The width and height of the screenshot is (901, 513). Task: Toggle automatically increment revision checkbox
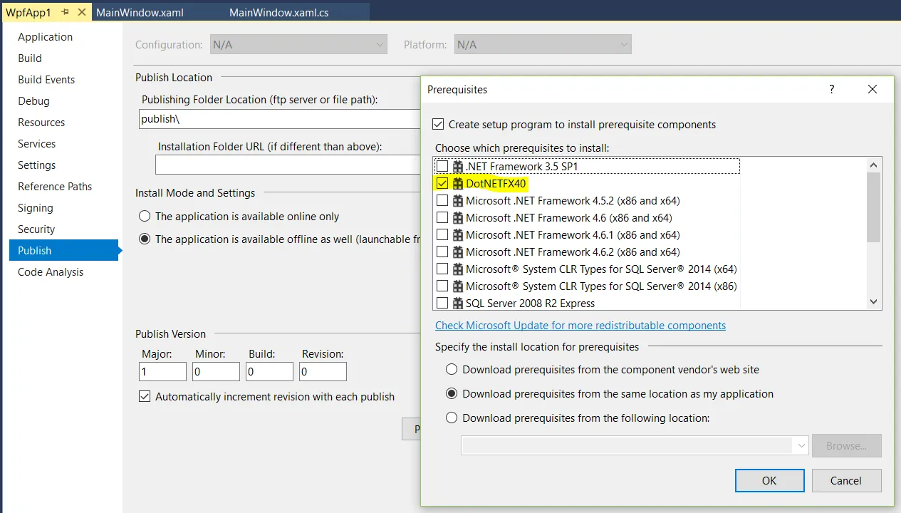tap(145, 397)
